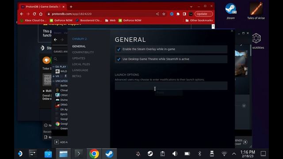Collapse the EA PLAY category in Steam library

point(54,67)
